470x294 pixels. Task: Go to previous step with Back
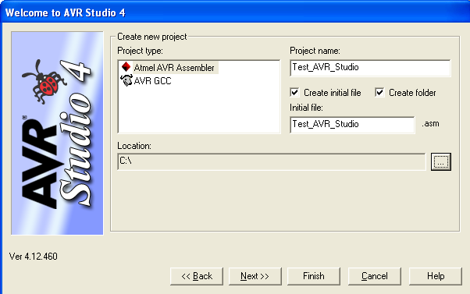click(x=197, y=276)
